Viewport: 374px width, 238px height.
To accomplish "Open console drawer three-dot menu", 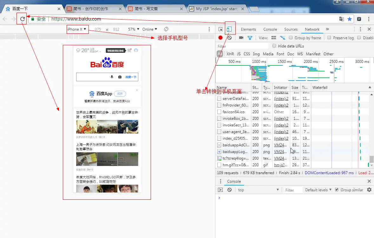I will click(220, 181).
